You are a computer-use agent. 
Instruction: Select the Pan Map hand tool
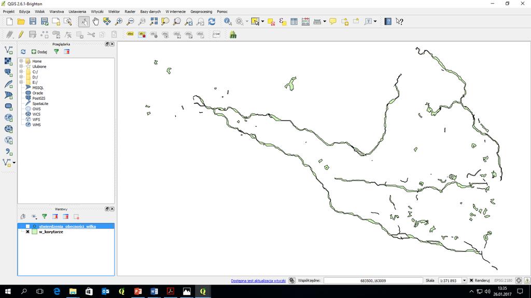click(96, 22)
